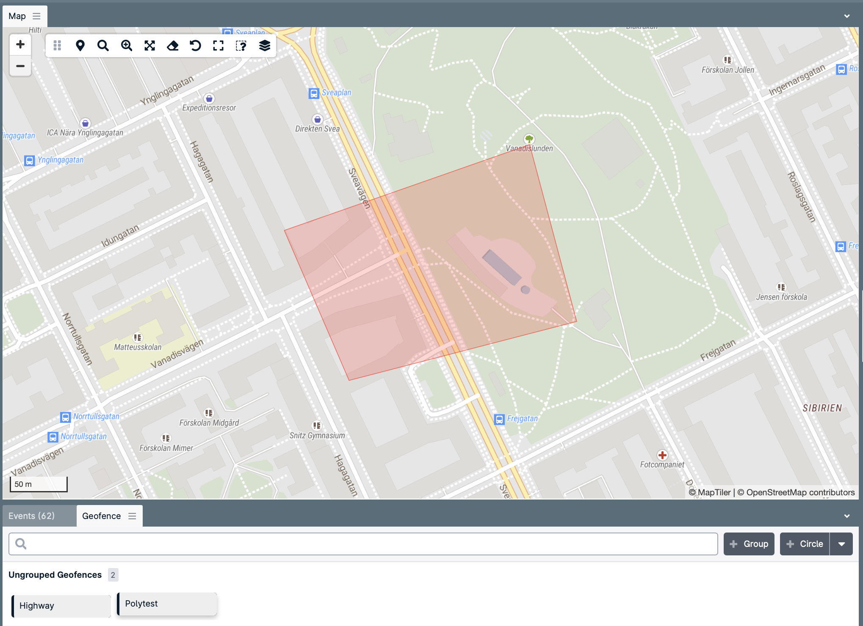This screenshot has width=863, height=626.
Task: Add a new geofence Group
Action: (749, 544)
